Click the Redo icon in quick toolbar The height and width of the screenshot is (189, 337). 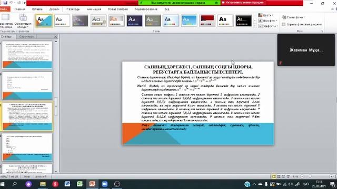coord(19,3)
